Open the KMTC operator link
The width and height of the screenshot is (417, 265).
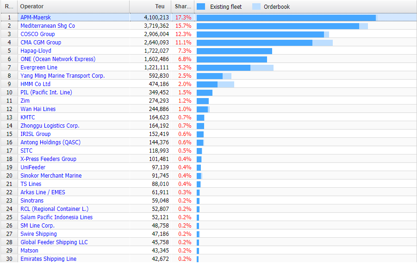point(28,117)
